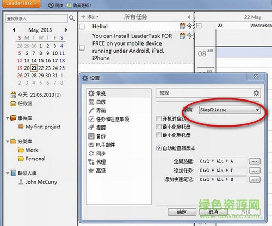The width and height of the screenshot is (272, 226).
Task: Select the Interface settings category
Action: click(119, 110)
